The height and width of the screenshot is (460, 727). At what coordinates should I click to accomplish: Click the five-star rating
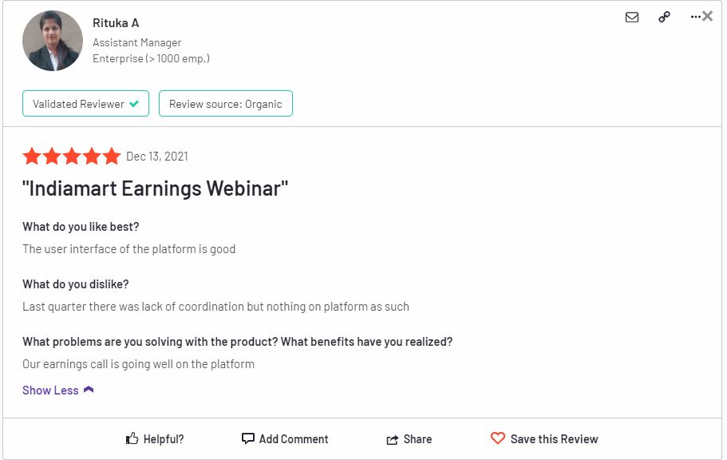pos(72,157)
